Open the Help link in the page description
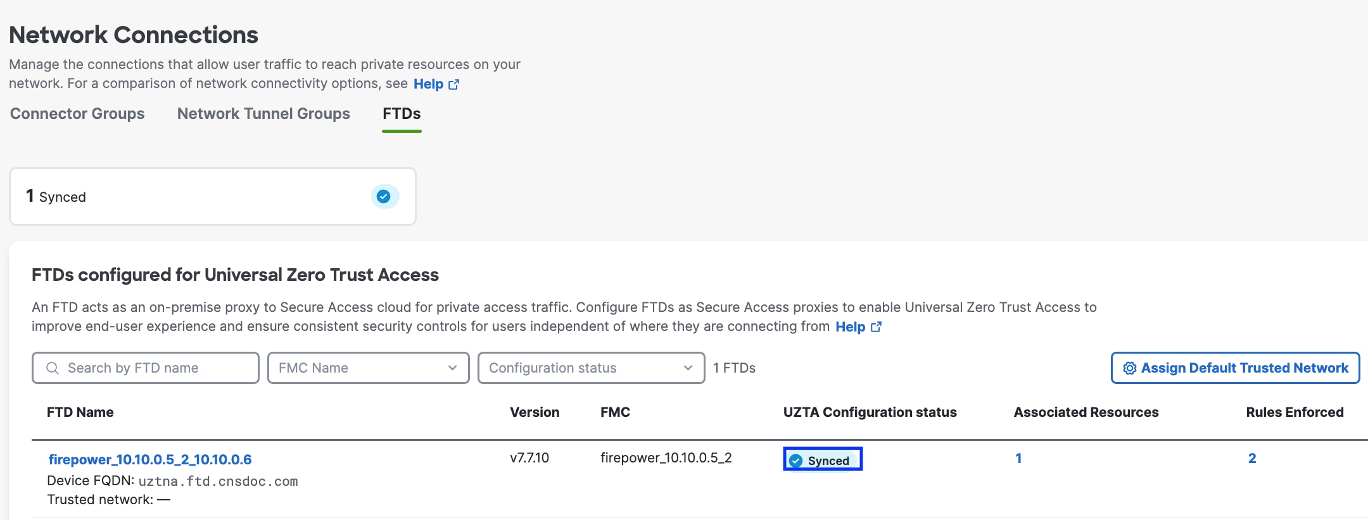The height and width of the screenshot is (520, 1368). pos(428,84)
